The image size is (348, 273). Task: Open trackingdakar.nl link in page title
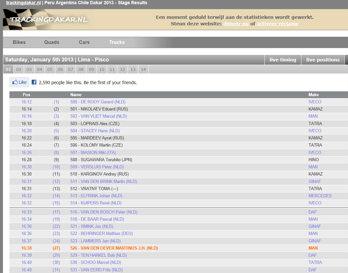click(x=23, y=3)
